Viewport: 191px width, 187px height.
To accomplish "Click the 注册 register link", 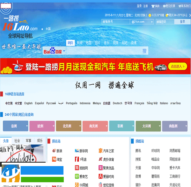I will (x=145, y=6).
